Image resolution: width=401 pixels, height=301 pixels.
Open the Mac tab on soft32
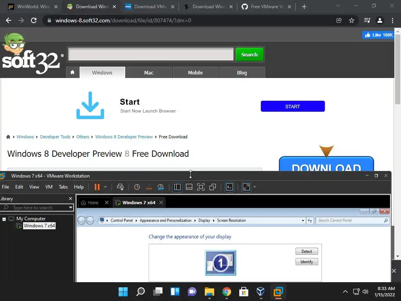click(149, 73)
